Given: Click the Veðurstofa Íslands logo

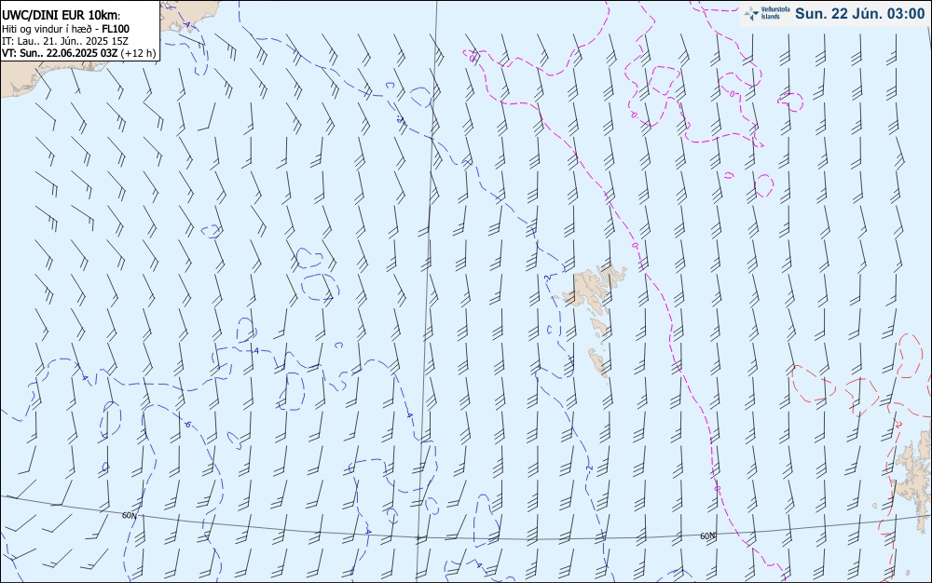Looking at the screenshot, I should [766, 14].
